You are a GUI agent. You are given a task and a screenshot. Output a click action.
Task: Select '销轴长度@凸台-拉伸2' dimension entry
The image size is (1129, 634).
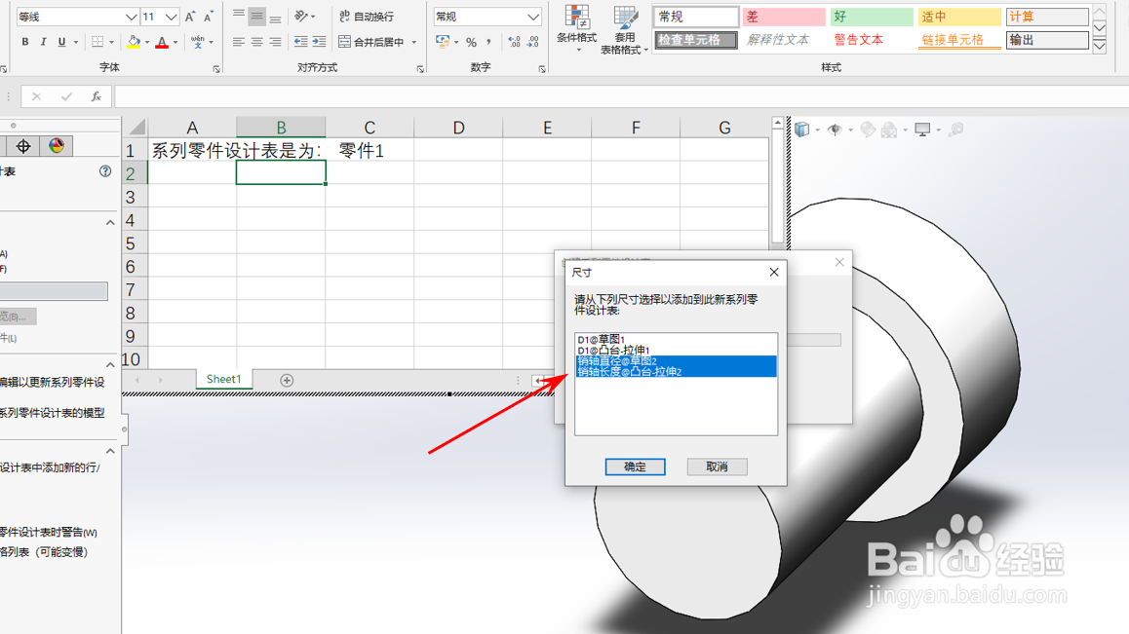click(x=676, y=371)
